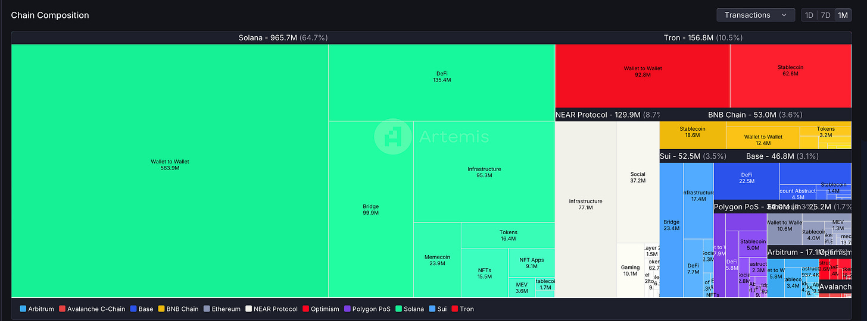Select Polygon PoS DeFi 5.8M block
The height and width of the screenshot is (321, 867).
point(732,265)
